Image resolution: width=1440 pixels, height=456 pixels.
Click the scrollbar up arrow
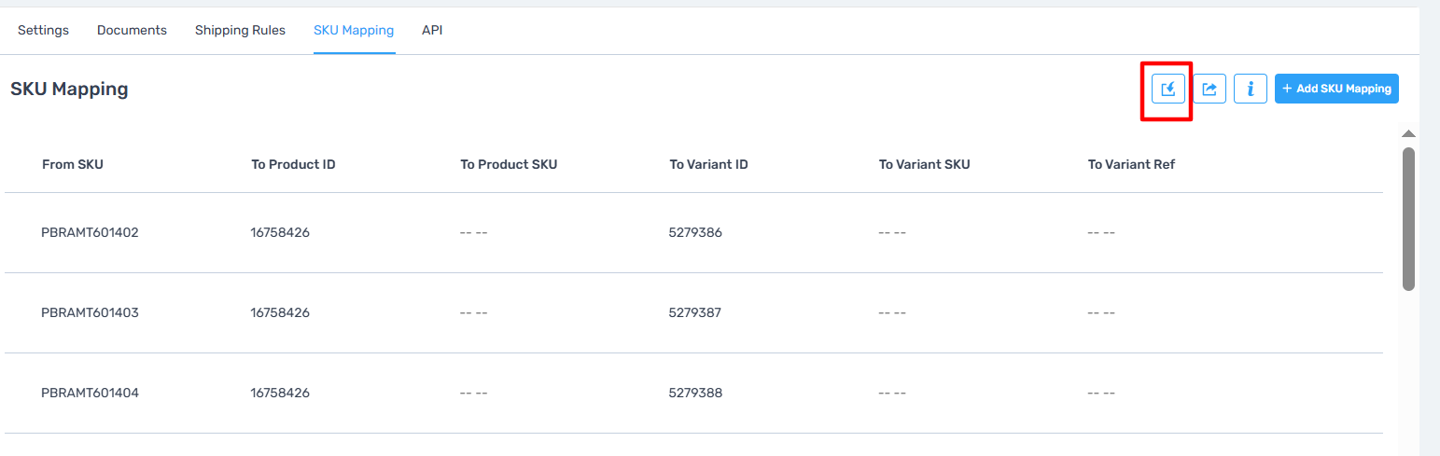[x=1409, y=134]
